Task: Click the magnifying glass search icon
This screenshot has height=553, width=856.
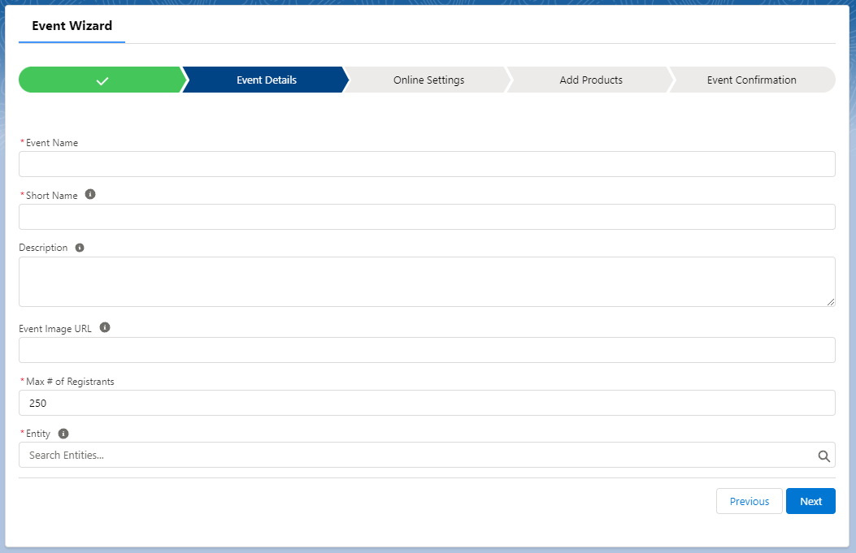Action: (x=823, y=456)
